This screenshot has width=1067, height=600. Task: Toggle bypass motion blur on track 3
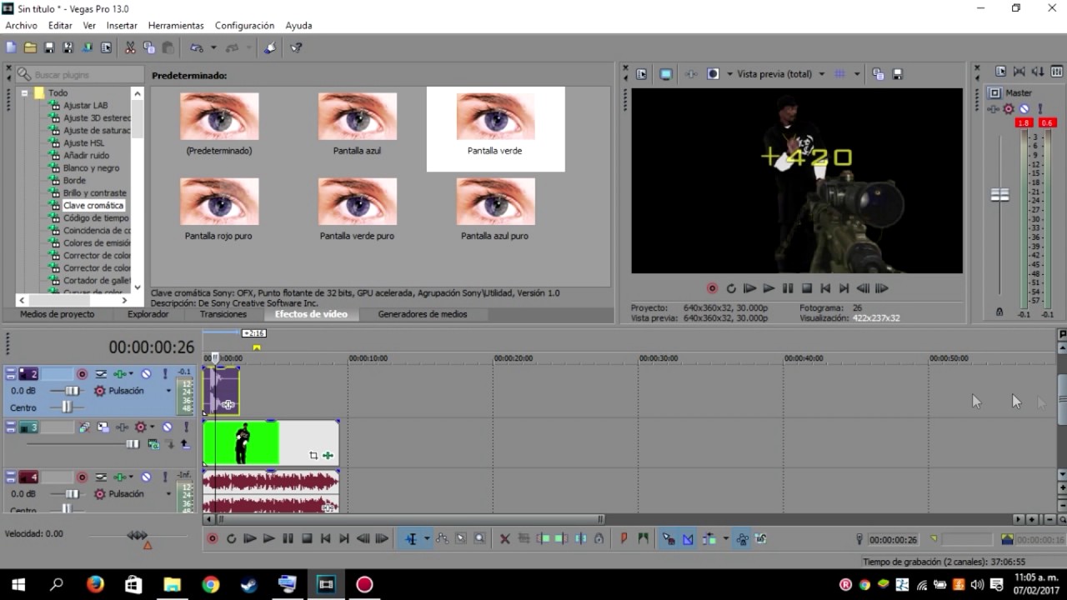[x=84, y=427]
